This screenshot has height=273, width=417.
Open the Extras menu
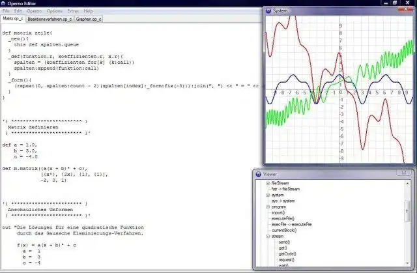click(x=73, y=11)
